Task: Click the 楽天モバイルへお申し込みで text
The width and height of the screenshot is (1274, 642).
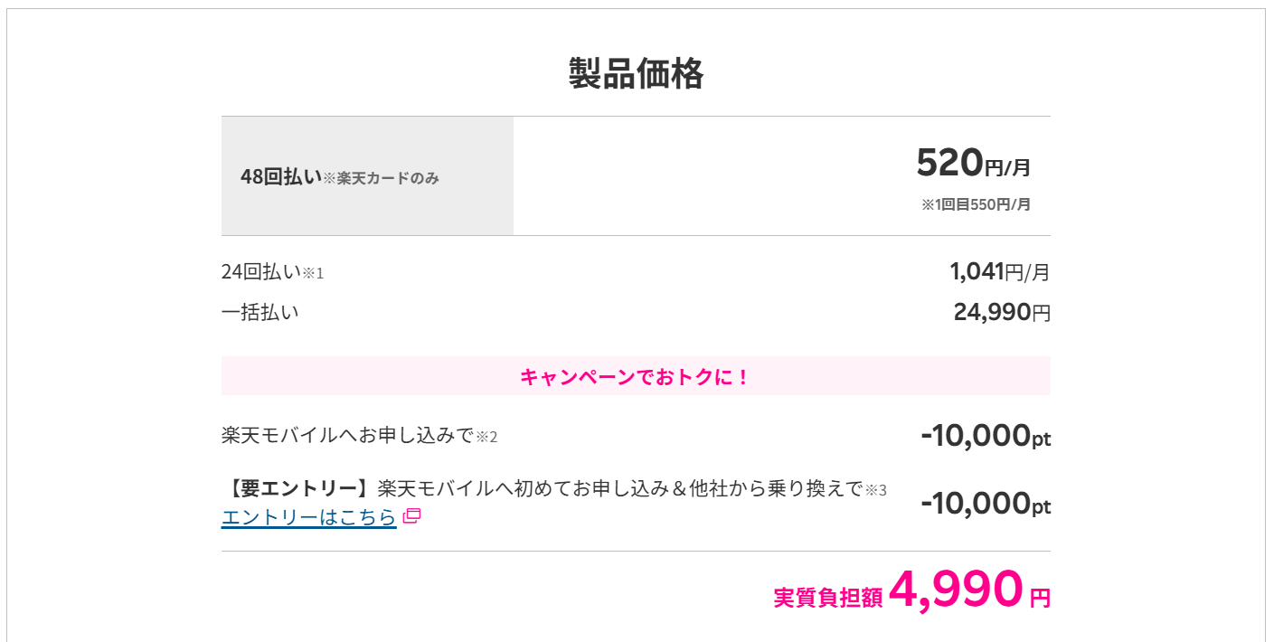Action: [x=348, y=436]
